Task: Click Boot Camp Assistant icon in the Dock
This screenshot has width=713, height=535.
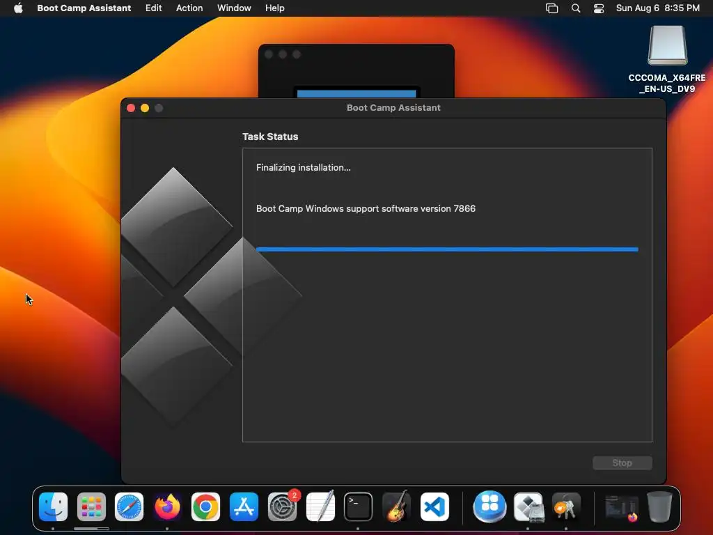Action: (528, 507)
